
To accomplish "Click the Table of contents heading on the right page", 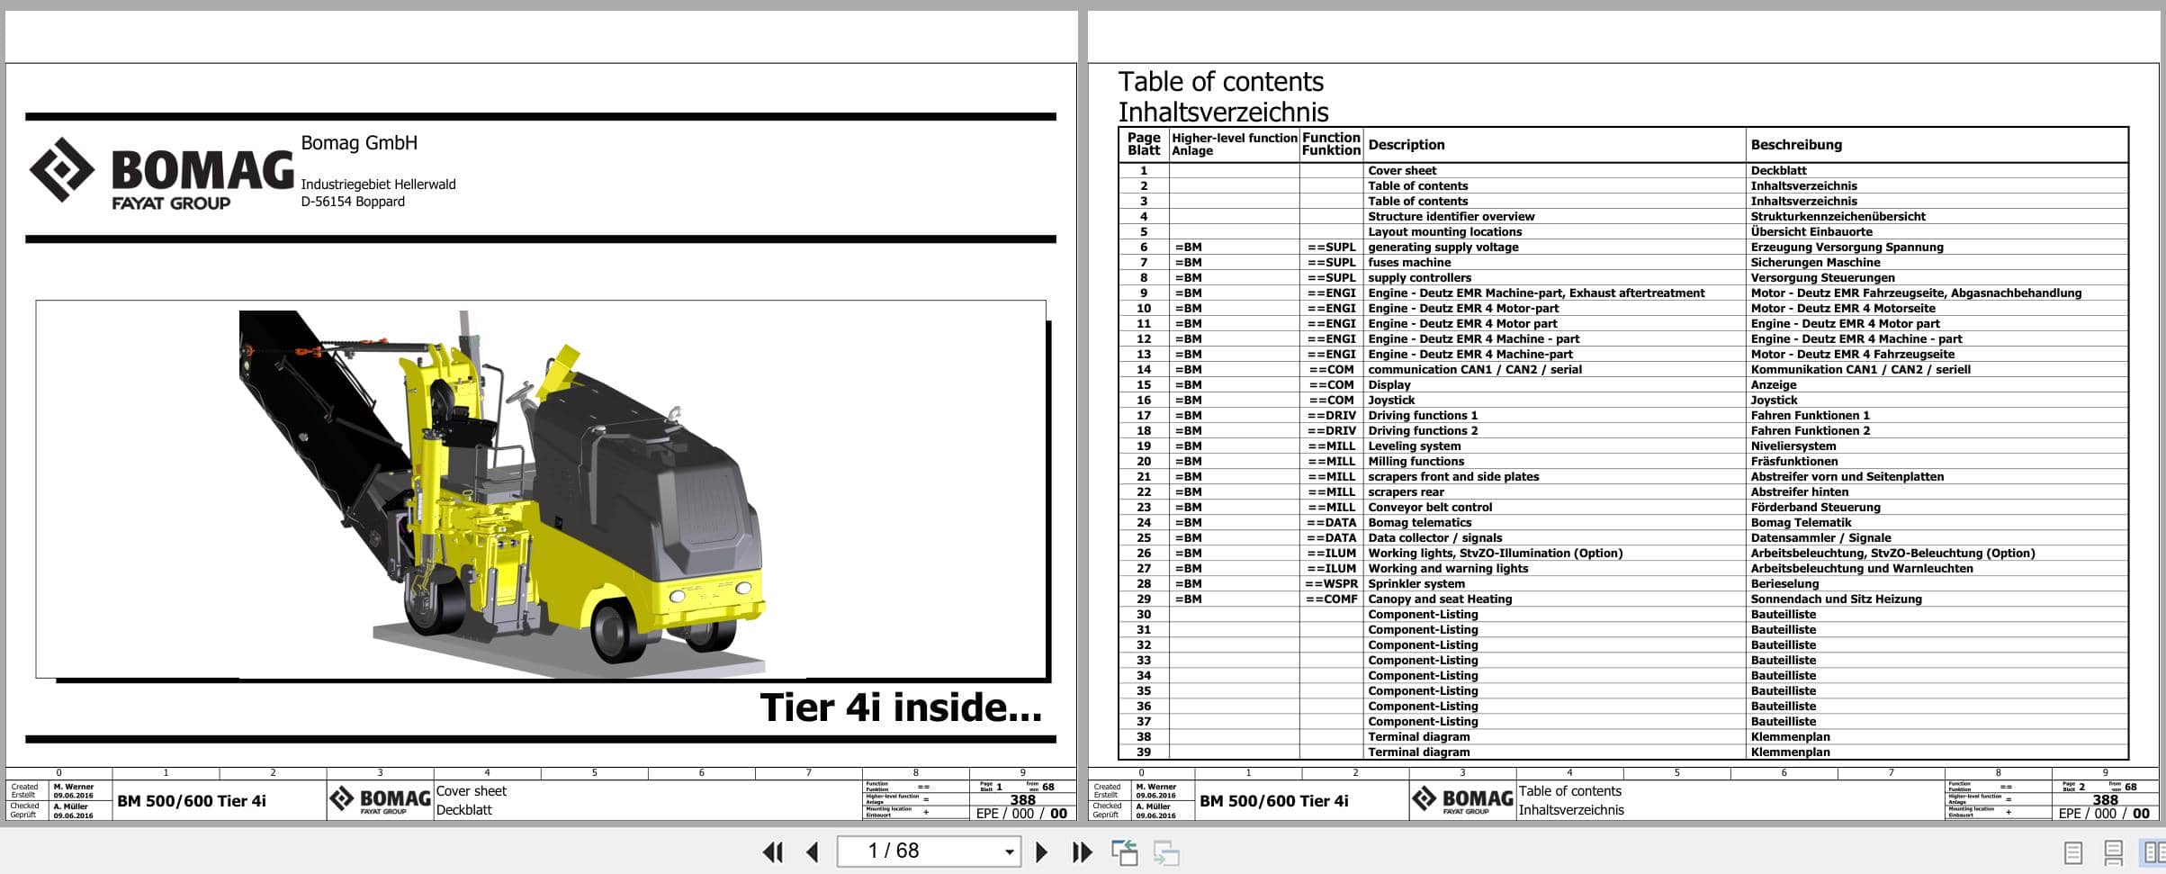I will [1221, 81].
